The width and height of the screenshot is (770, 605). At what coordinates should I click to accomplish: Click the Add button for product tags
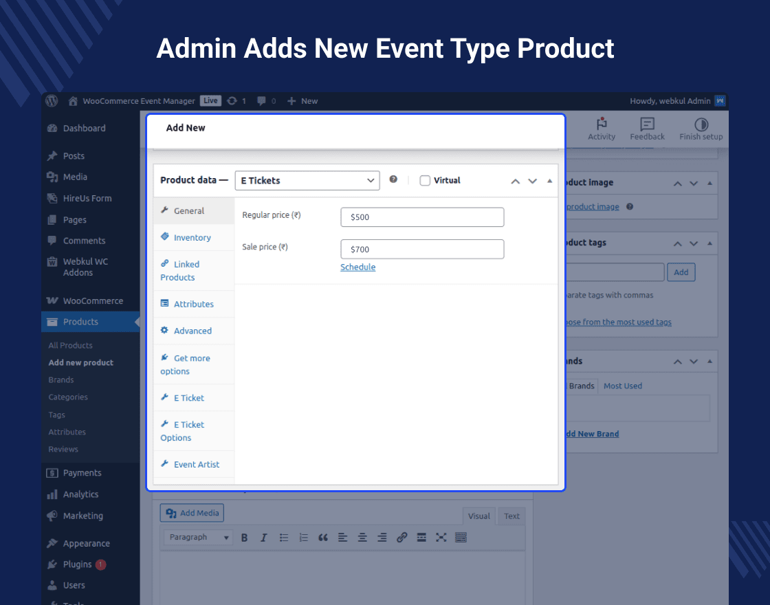681,272
